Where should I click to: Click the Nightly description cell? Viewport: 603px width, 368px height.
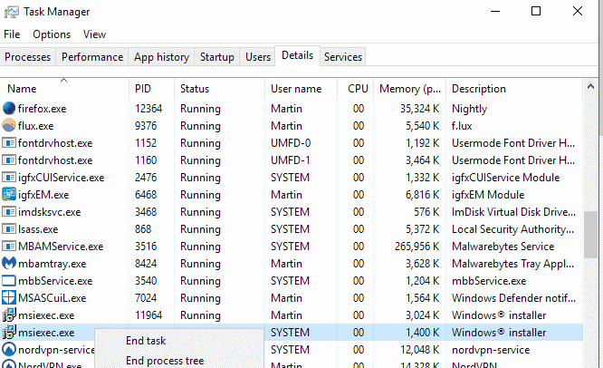click(x=470, y=109)
